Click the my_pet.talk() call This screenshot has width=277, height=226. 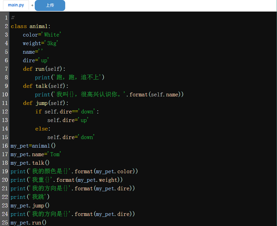[30, 163]
